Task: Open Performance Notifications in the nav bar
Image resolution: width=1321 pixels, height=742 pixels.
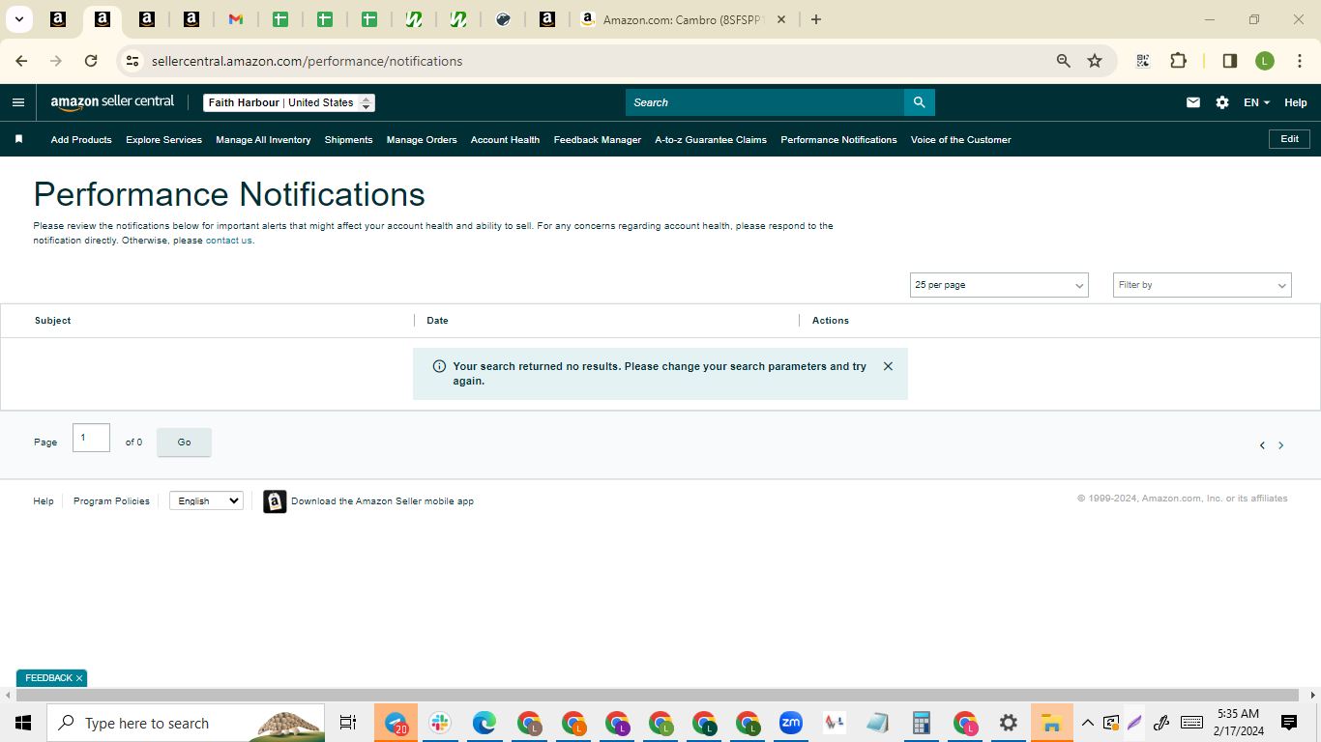Action: (838, 140)
